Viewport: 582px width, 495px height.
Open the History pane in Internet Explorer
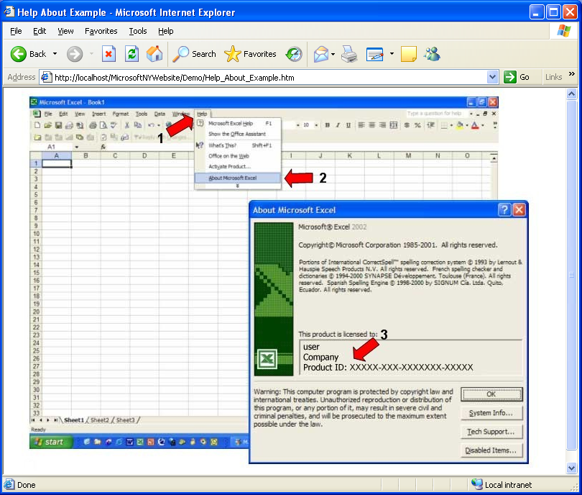tap(294, 54)
